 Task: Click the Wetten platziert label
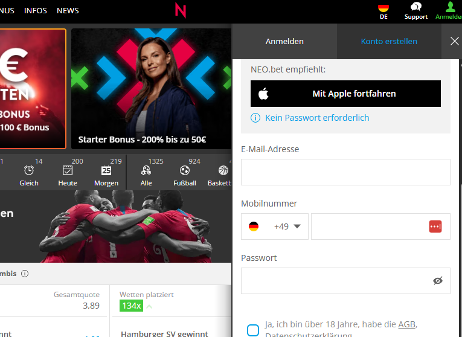[x=146, y=295]
